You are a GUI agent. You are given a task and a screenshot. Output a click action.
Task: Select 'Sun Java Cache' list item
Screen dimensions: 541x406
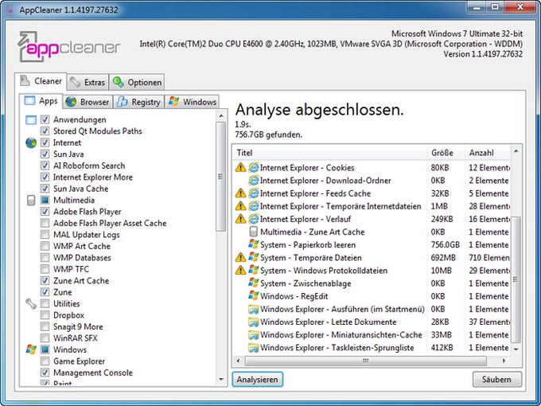[80, 189]
